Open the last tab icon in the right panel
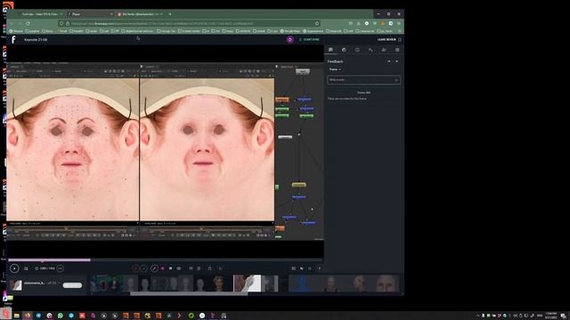 click(397, 50)
